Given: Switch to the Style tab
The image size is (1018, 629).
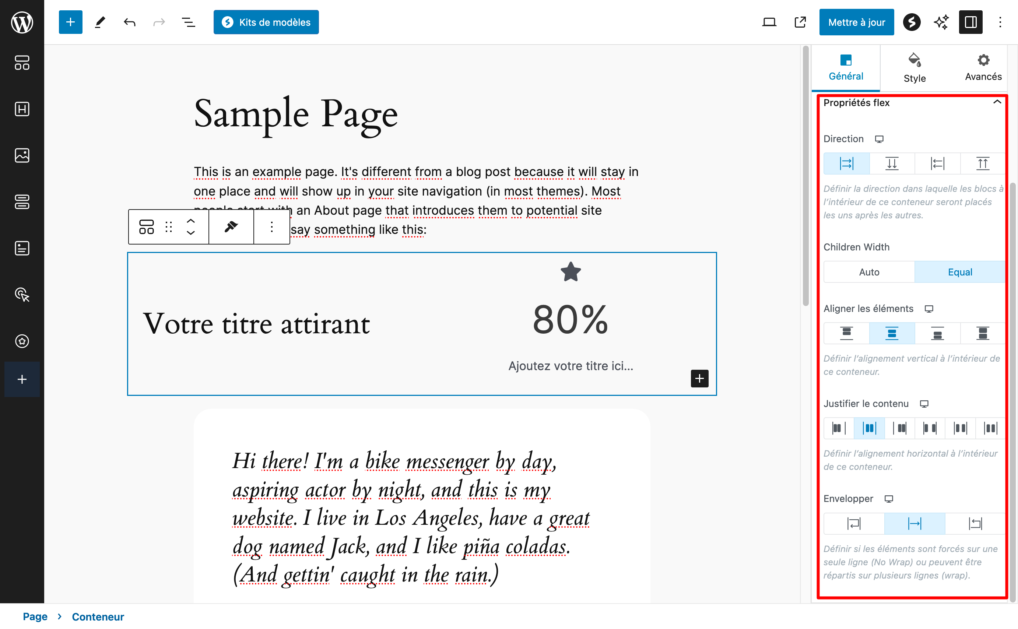Looking at the screenshot, I should [x=914, y=67].
